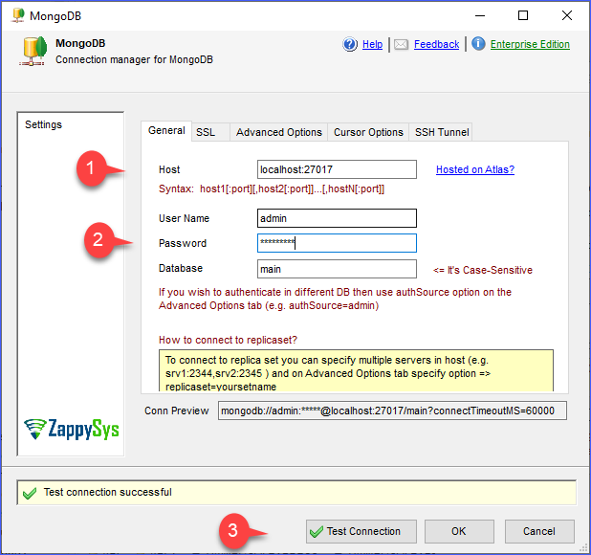Click the User Name input field
The height and width of the screenshot is (555, 591).
click(337, 218)
